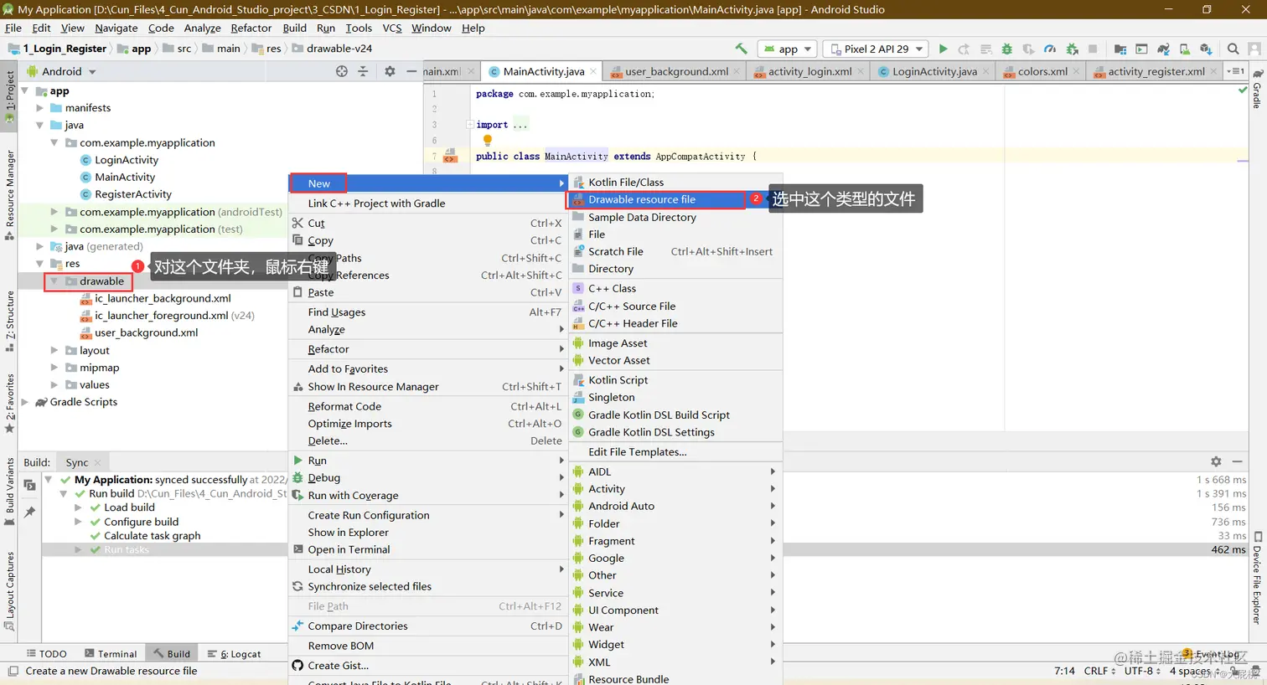Image resolution: width=1267 pixels, height=685 pixels.
Task: Choose Vector Asset menu entry
Action: (675, 360)
